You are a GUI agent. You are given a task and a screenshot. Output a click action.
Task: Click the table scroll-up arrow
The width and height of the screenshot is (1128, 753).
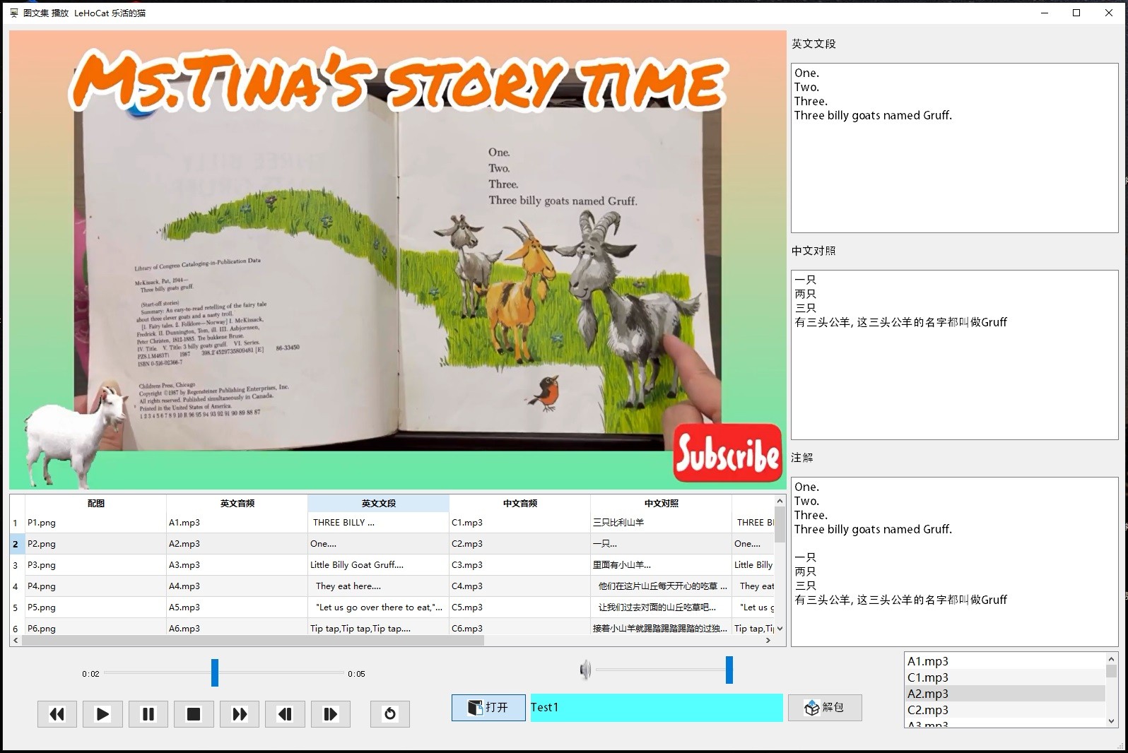click(780, 501)
